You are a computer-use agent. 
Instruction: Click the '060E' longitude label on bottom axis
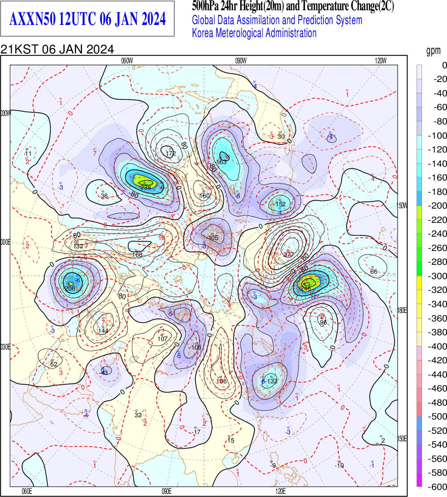click(x=27, y=491)
